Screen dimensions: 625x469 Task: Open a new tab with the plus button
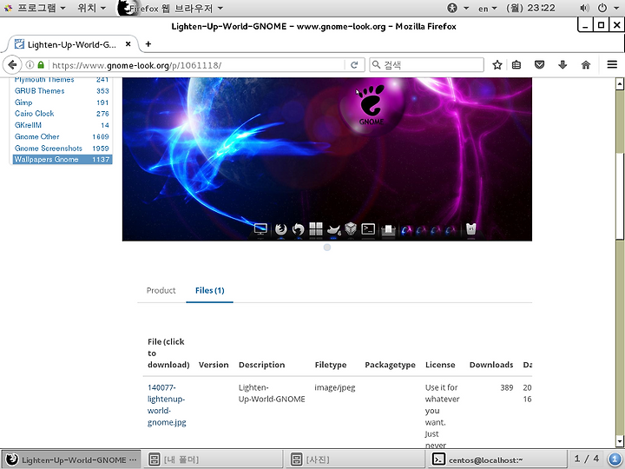148,44
